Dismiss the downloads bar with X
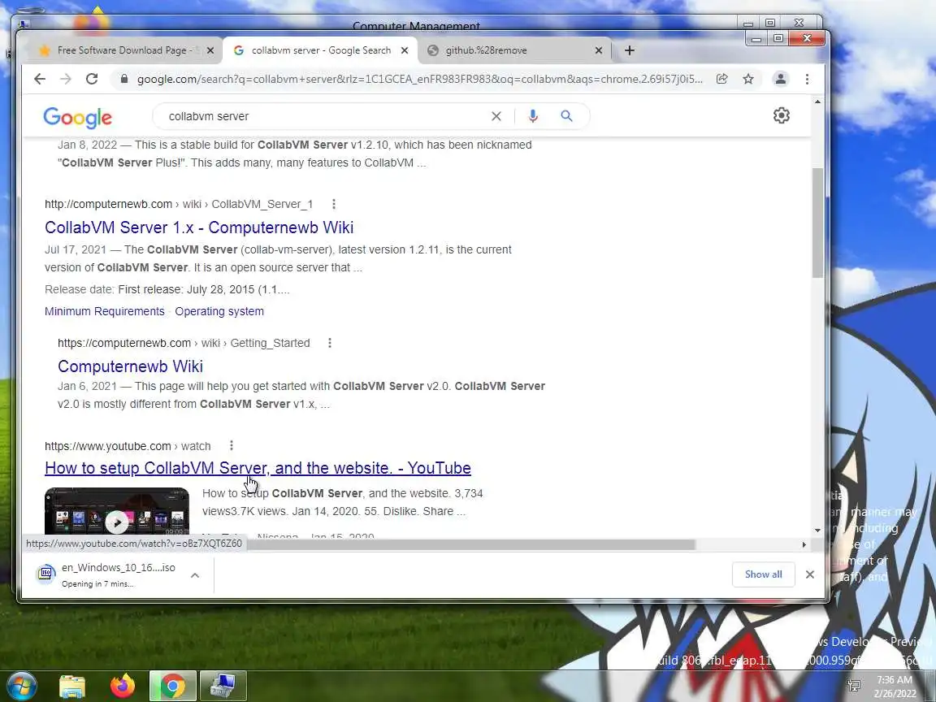 (809, 574)
